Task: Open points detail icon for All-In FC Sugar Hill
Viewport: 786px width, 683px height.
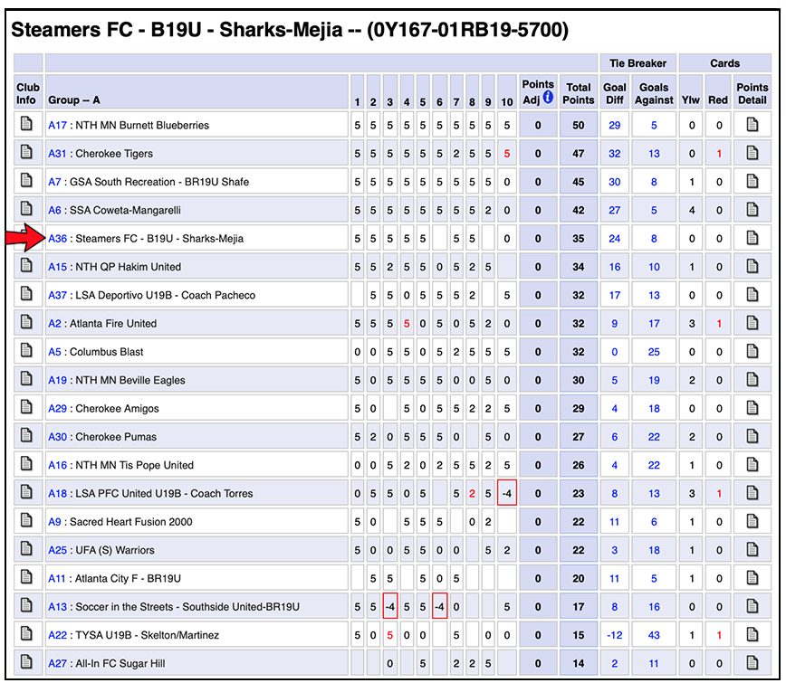Action: pyautogui.click(x=752, y=662)
